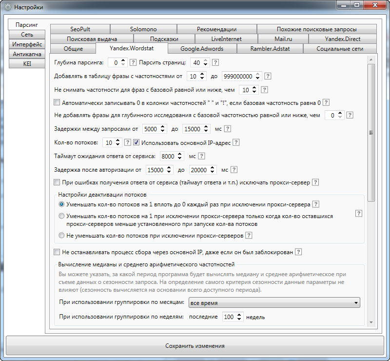Viewport: 390px width, 361px height.
Task: Open help for Глубина парсинга
Action: (133, 62)
